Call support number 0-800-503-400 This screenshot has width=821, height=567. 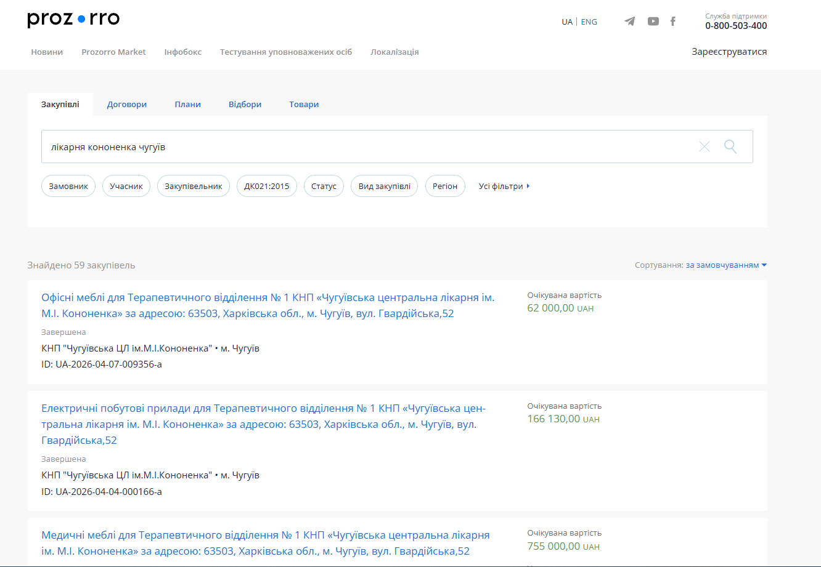click(x=736, y=26)
